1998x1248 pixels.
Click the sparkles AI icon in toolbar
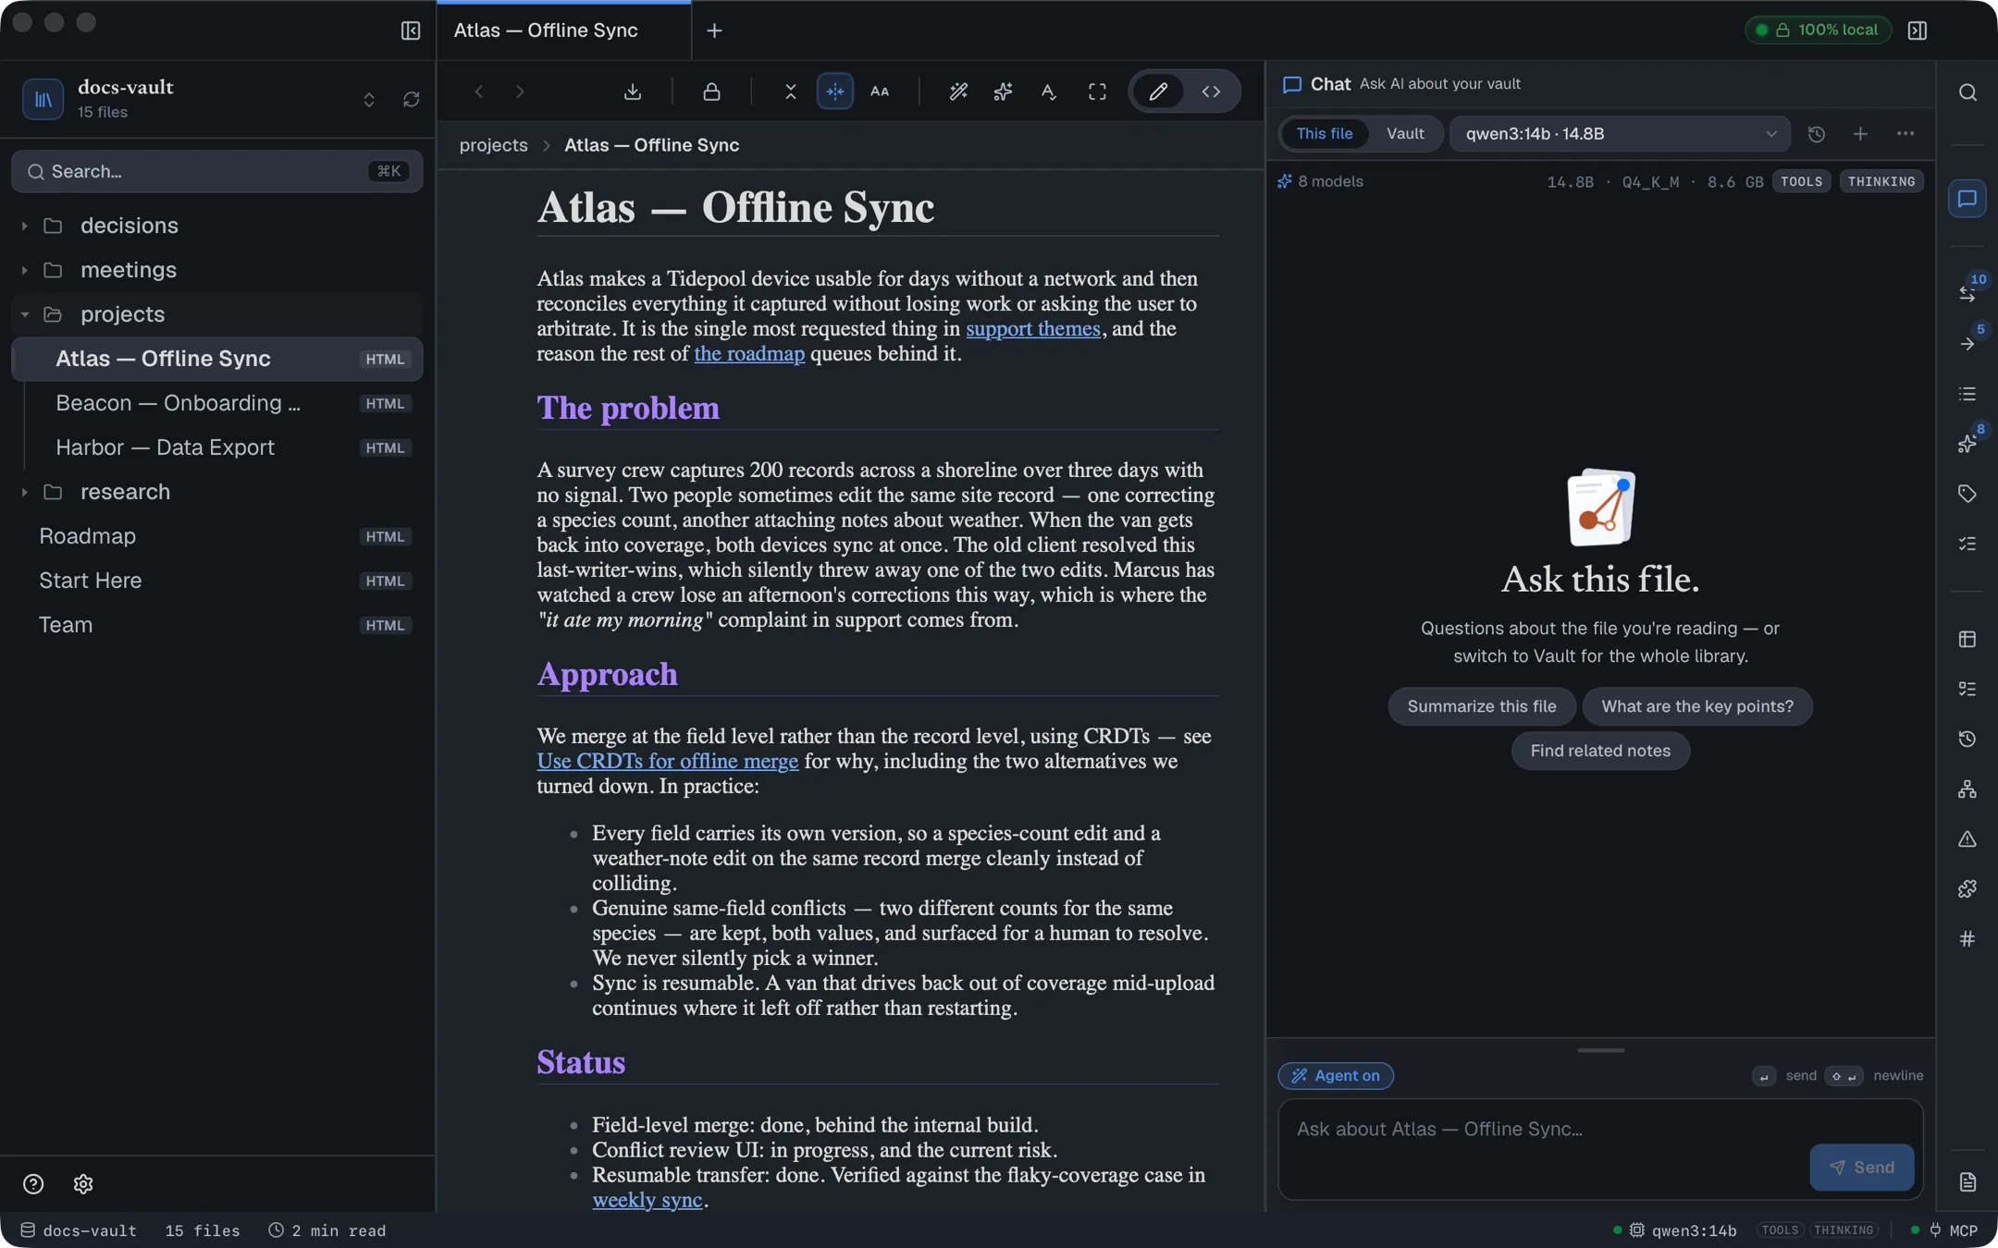click(1003, 92)
